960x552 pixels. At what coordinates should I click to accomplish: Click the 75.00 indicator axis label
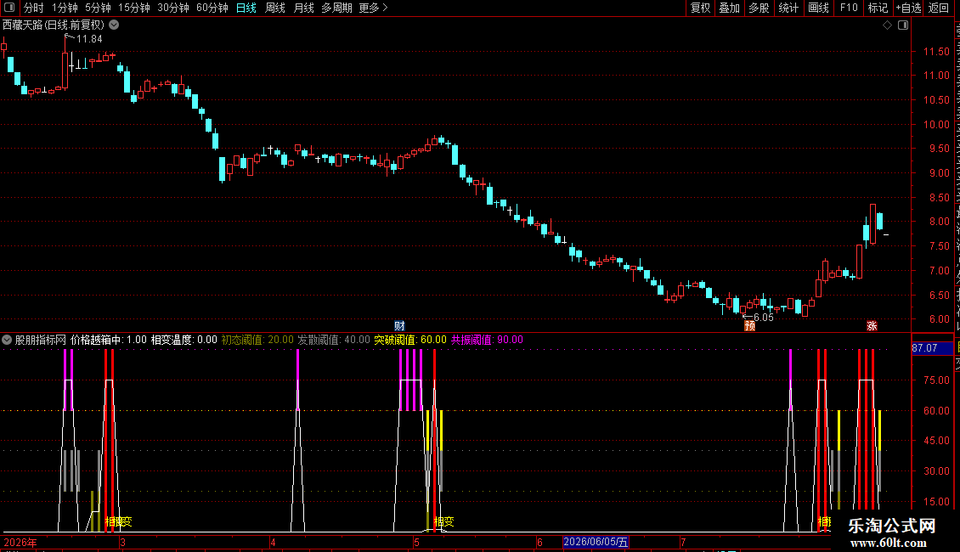tap(936, 380)
